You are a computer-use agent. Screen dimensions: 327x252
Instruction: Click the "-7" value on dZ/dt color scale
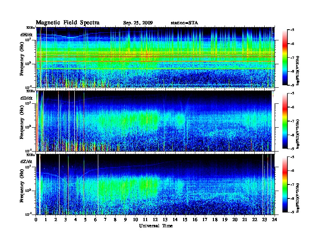coord(292,184)
